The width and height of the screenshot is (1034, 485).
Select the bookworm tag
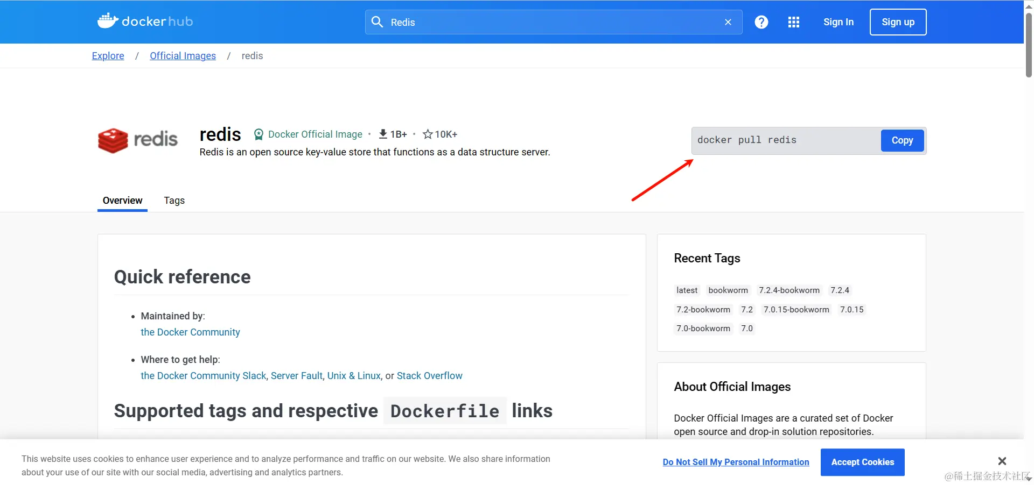pyautogui.click(x=728, y=290)
